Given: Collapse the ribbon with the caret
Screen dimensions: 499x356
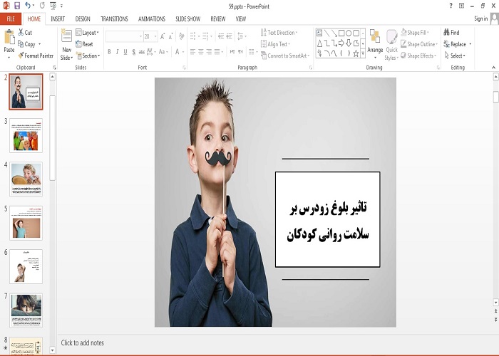Looking at the screenshot, I should pyautogui.click(x=493, y=68).
